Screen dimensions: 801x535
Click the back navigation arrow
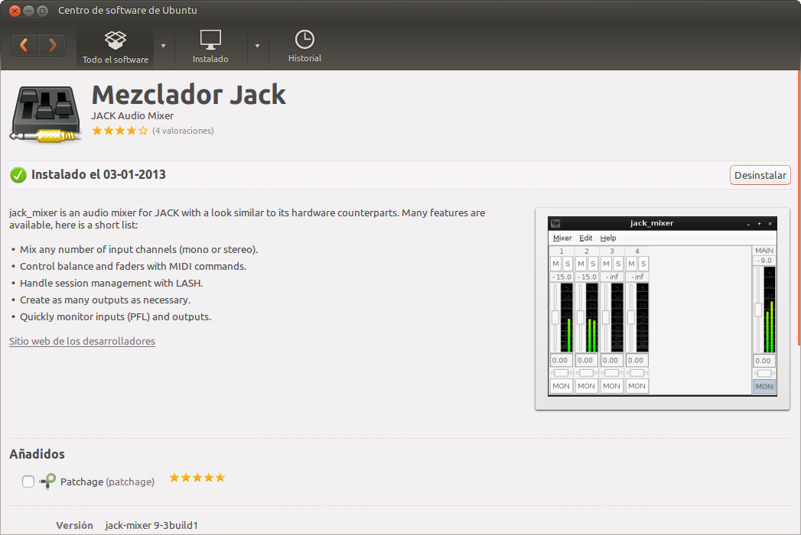point(24,44)
